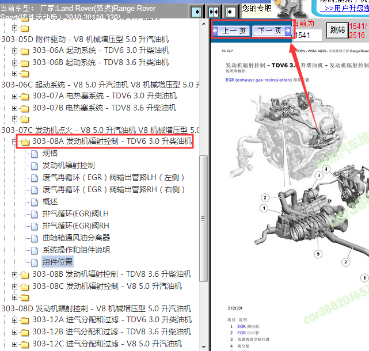
Task: Expand 303-07B 电热塞系统 folder
Action: coord(14,108)
